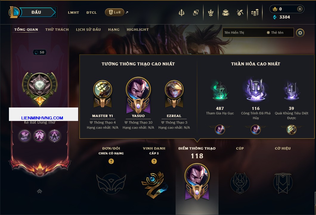Image resolution: width=316 pixels, height=215 pixels.
Task: Open the backpack inventory icon
Action: pos(225,13)
